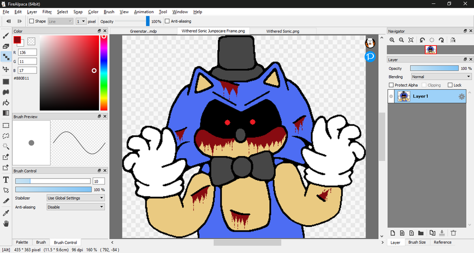The height and width of the screenshot is (253, 474).
Task: Check Protect Alpha option
Action: click(x=391, y=85)
